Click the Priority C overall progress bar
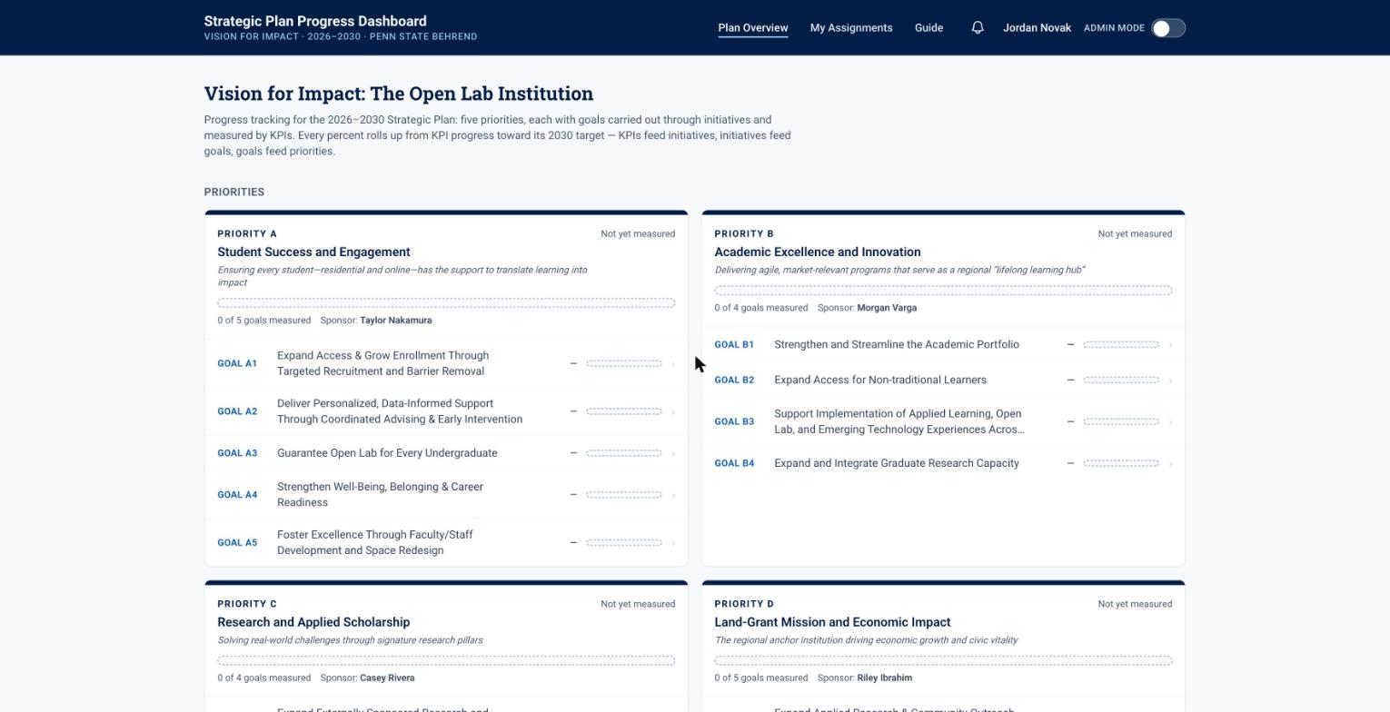Screen dimensions: 1390x712 click(x=446, y=660)
